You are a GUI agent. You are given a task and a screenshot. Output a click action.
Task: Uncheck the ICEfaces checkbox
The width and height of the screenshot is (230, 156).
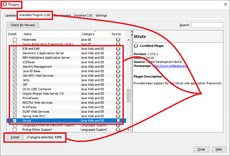pos(15,62)
